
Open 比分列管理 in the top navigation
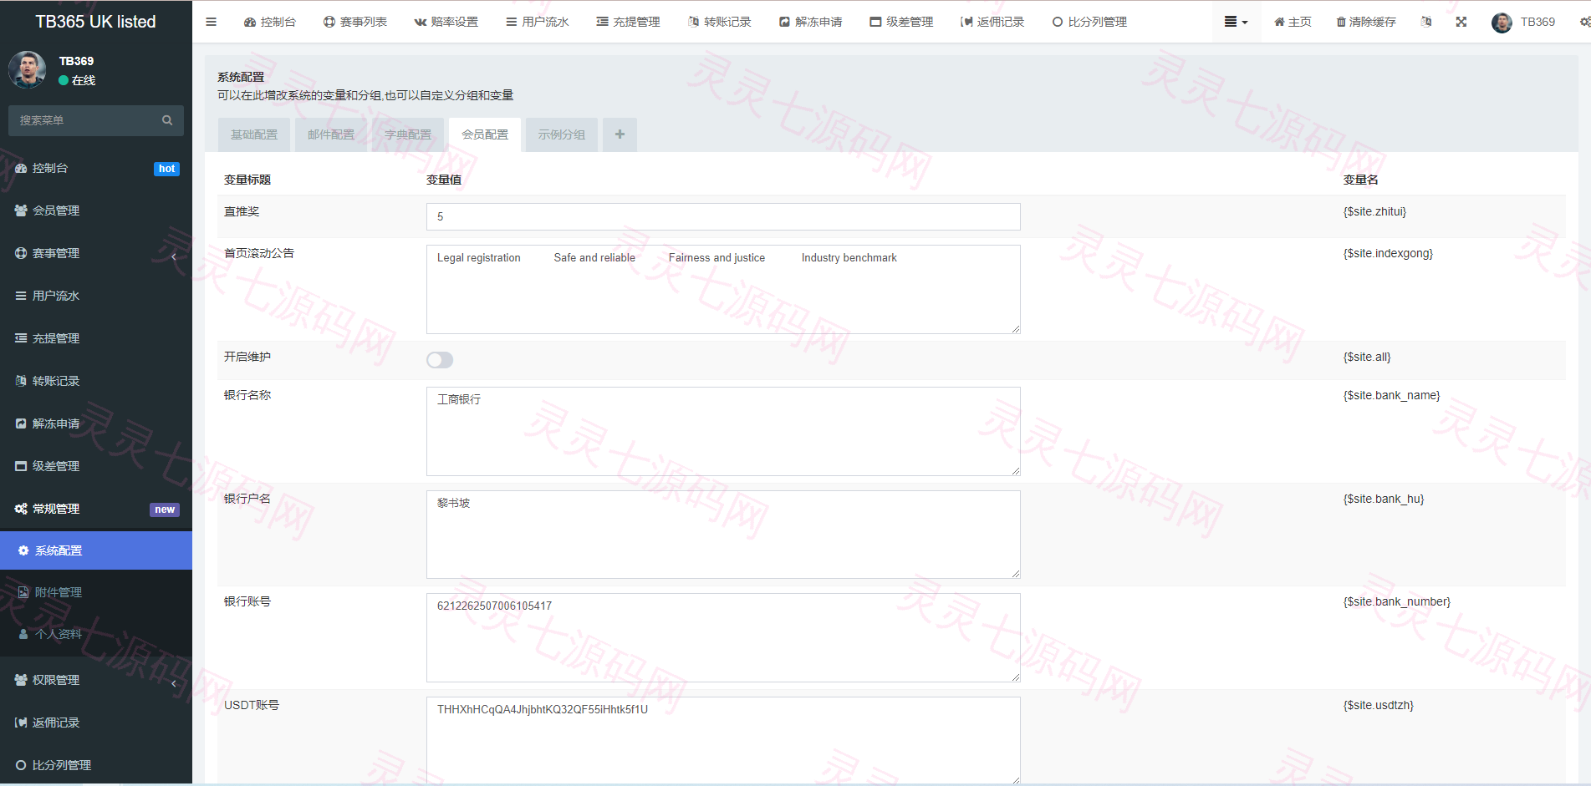pyautogui.click(x=1090, y=22)
